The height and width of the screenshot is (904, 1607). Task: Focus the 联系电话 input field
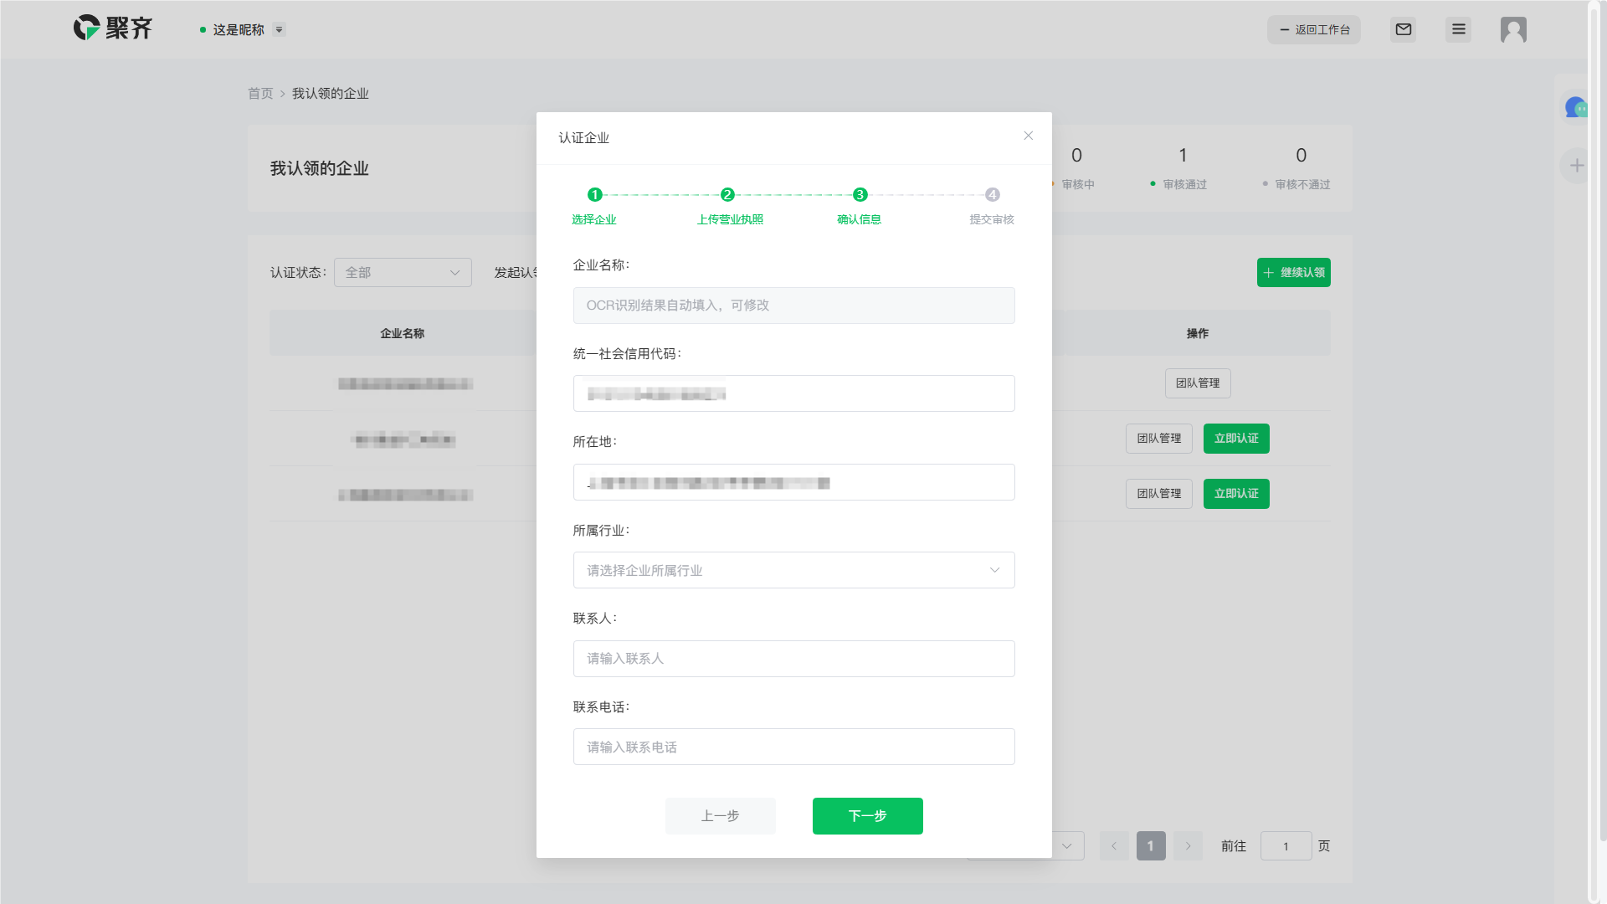coord(794,747)
